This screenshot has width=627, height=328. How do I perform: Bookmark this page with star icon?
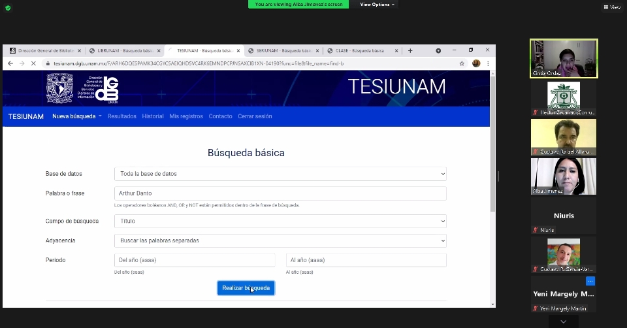(462, 63)
